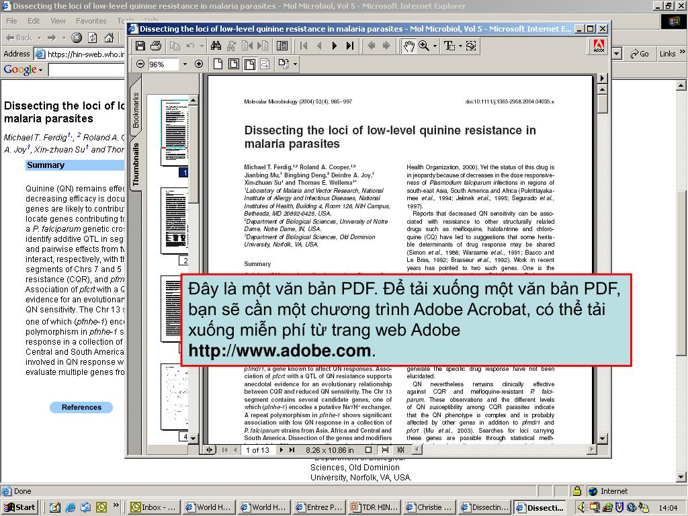The image size is (688, 516).
Task: Switch to Continuous page layout
Action: 385,449
